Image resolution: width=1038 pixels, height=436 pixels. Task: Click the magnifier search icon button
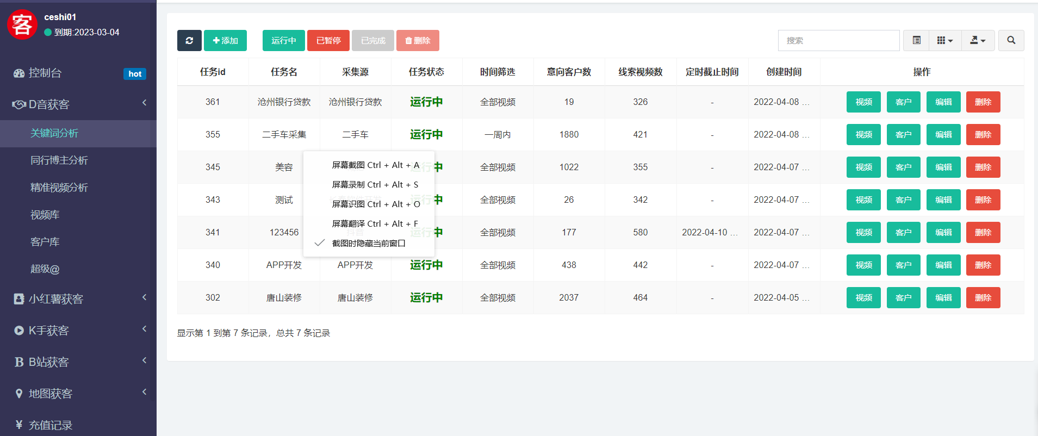pos(1011,41)
